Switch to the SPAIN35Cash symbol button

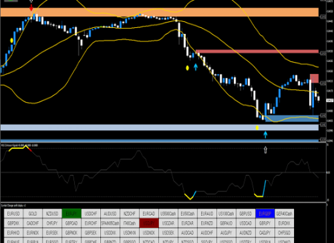[110, 223]
